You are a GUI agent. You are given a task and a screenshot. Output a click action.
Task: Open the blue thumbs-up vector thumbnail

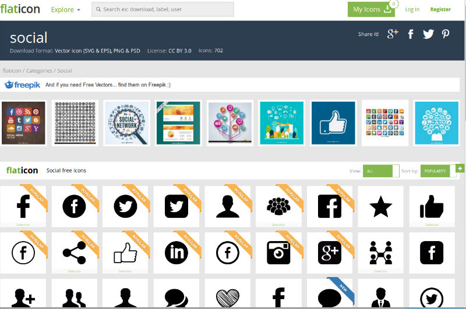coord(333,123)
